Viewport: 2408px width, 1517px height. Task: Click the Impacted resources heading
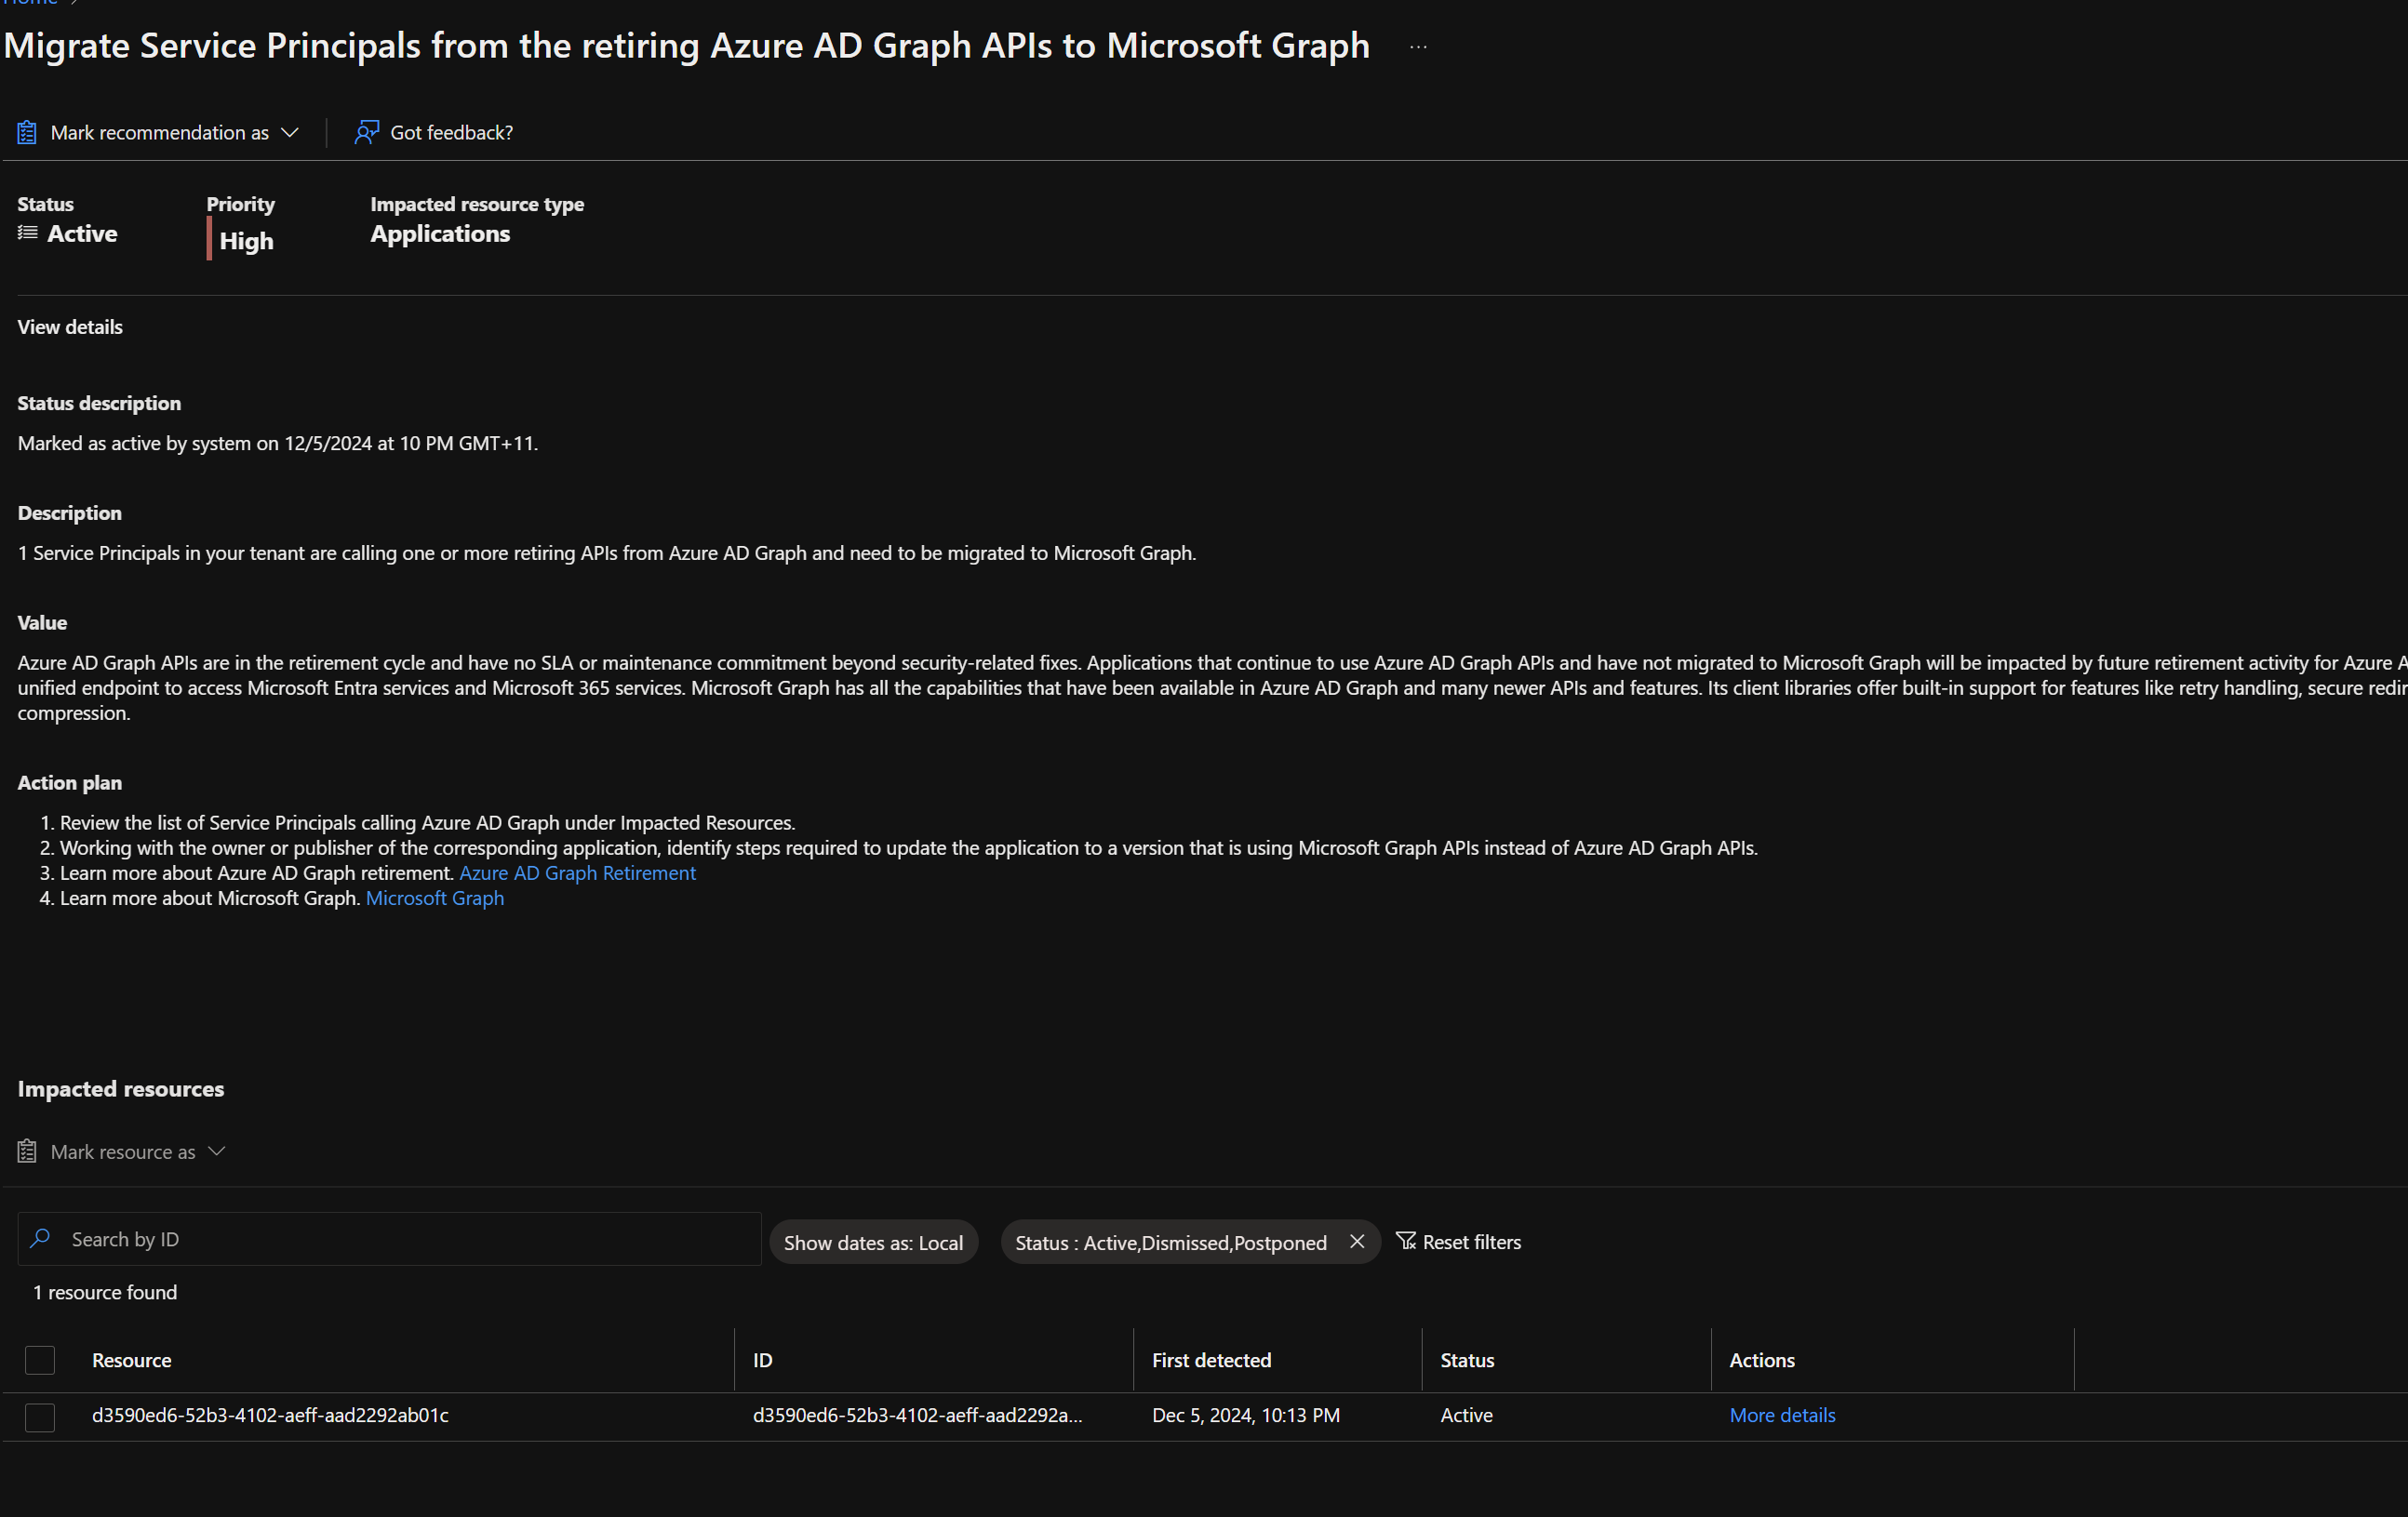(x=121, y=1089)
